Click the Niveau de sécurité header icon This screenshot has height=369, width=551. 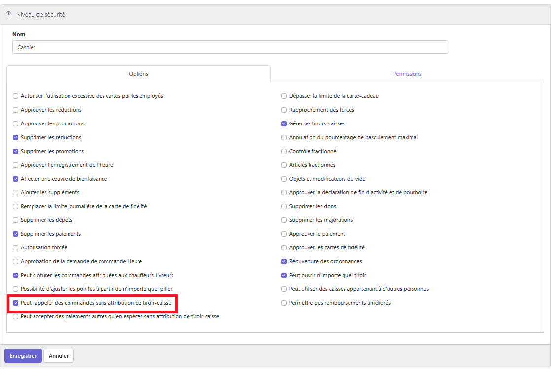click(8, 14)
